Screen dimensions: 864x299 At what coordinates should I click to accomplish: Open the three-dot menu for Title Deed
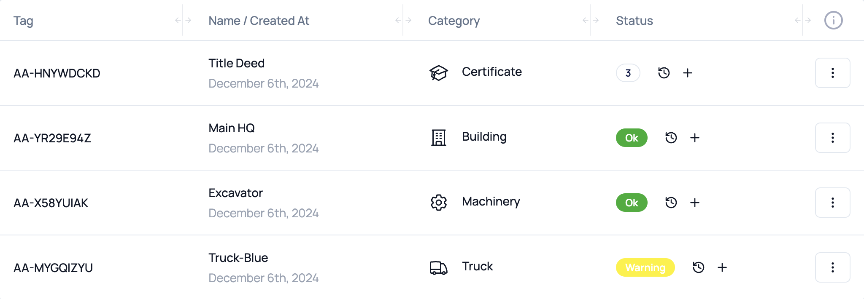pos(832,73)
